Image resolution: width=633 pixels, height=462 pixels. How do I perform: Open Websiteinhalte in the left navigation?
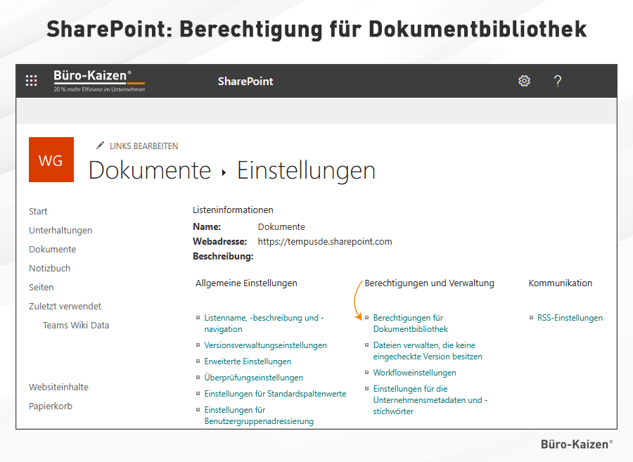(x=58, y=387)
